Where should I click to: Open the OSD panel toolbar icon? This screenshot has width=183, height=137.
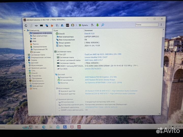pos(67,25)
